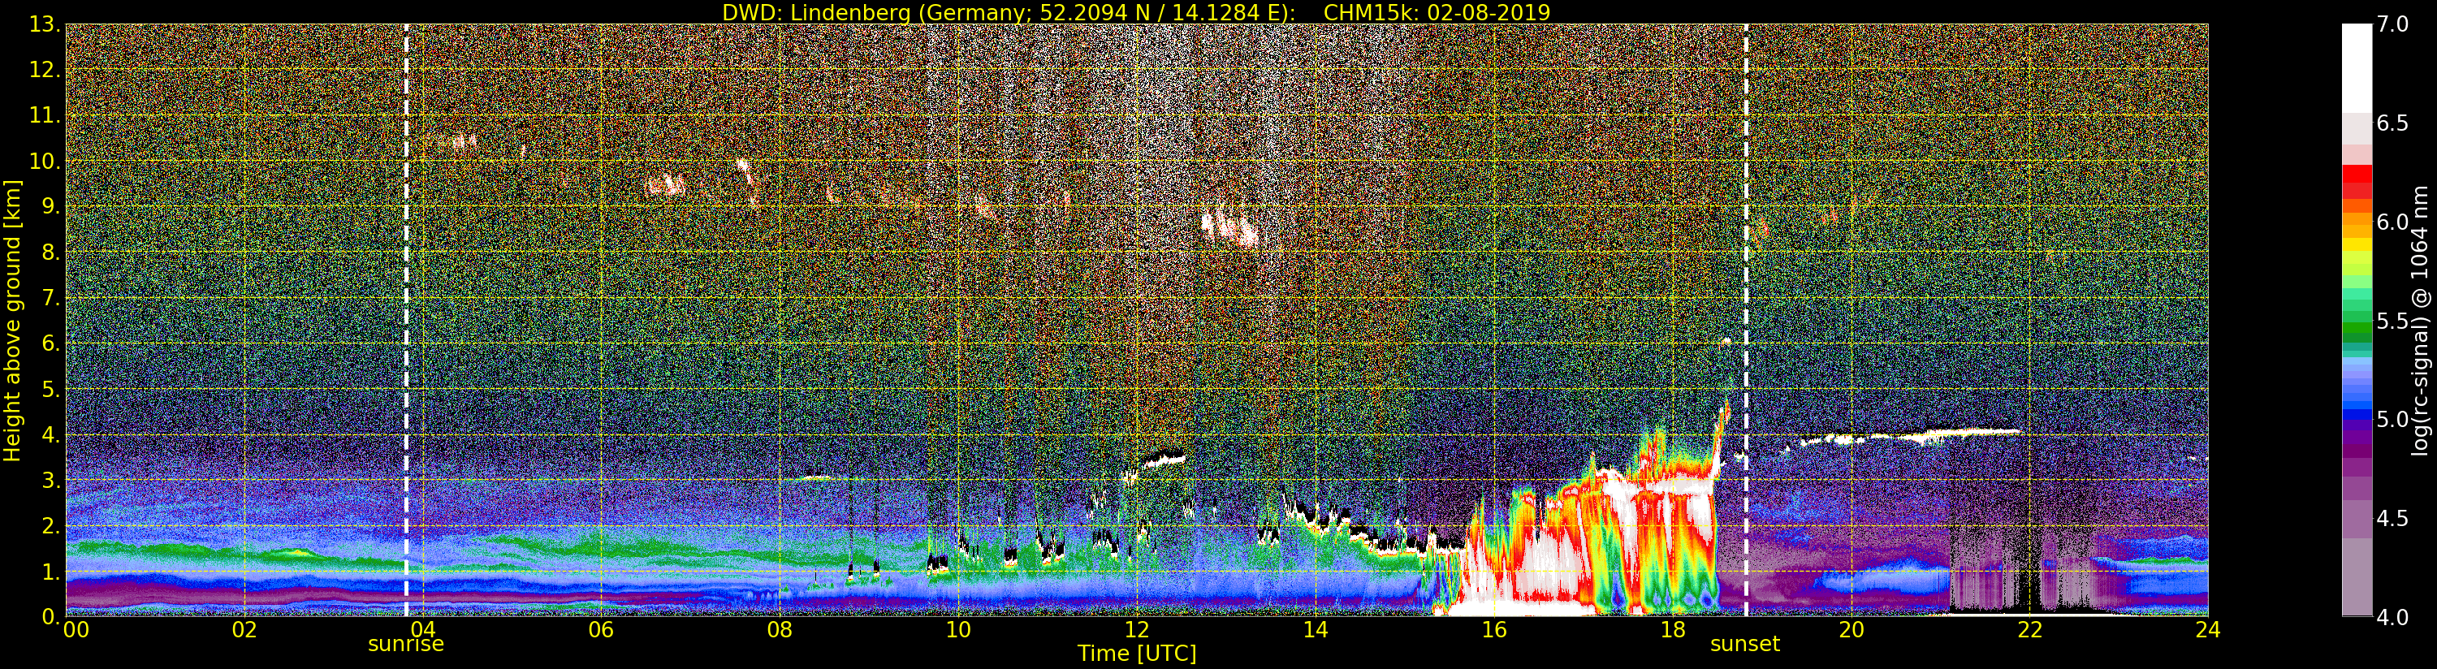Click the white dashed sunrise marker line

(407, 320)
